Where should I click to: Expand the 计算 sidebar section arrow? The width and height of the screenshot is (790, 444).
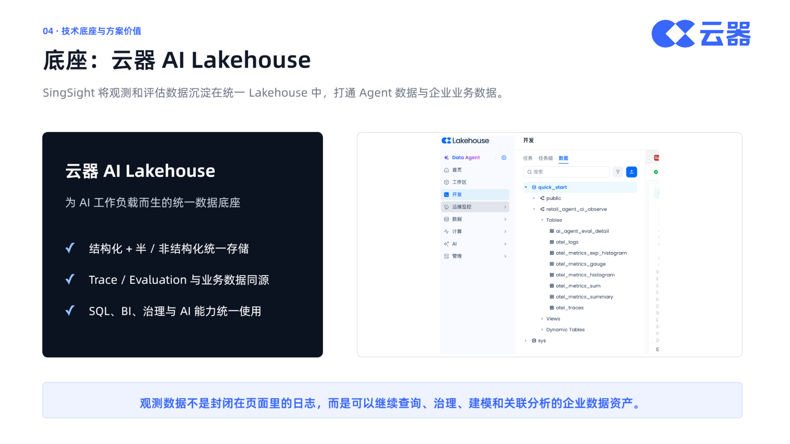(x=505, y=231)
